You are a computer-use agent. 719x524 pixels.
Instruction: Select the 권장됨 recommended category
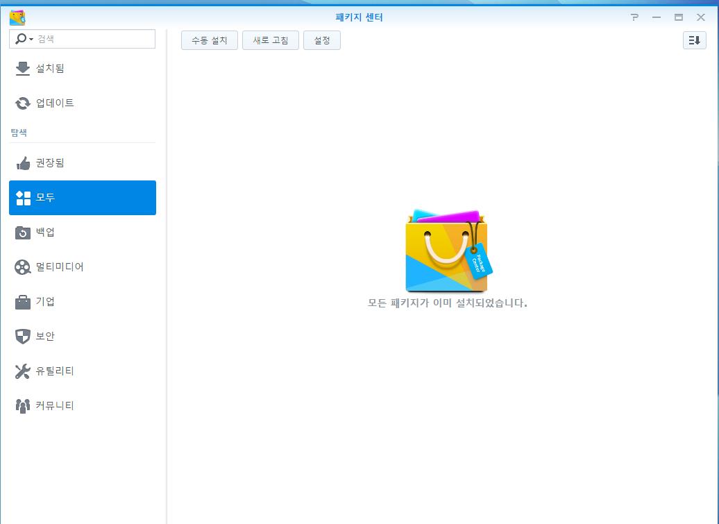(83, 162)
